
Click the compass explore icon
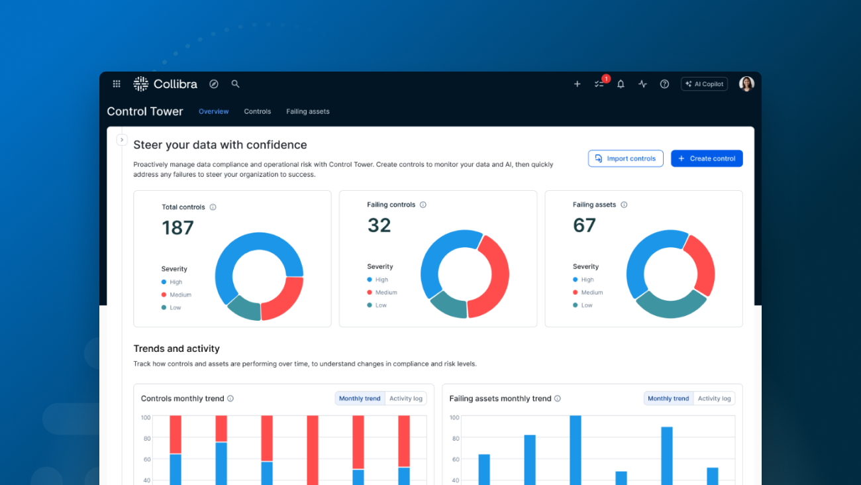pos(214,84)
